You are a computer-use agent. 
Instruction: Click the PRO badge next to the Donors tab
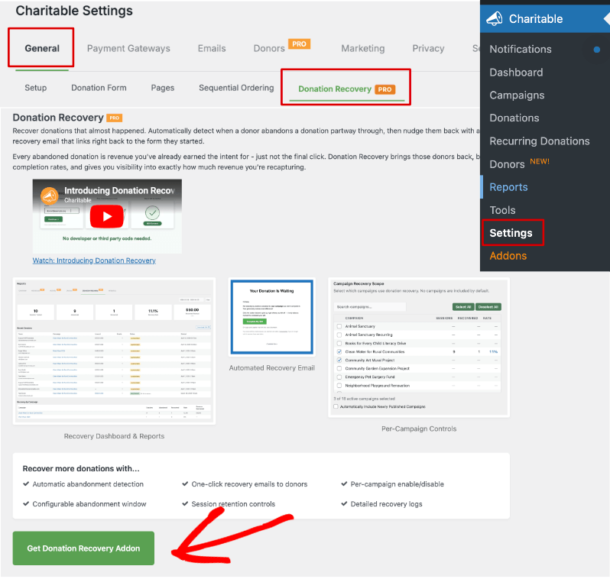[x=299, y=44]
